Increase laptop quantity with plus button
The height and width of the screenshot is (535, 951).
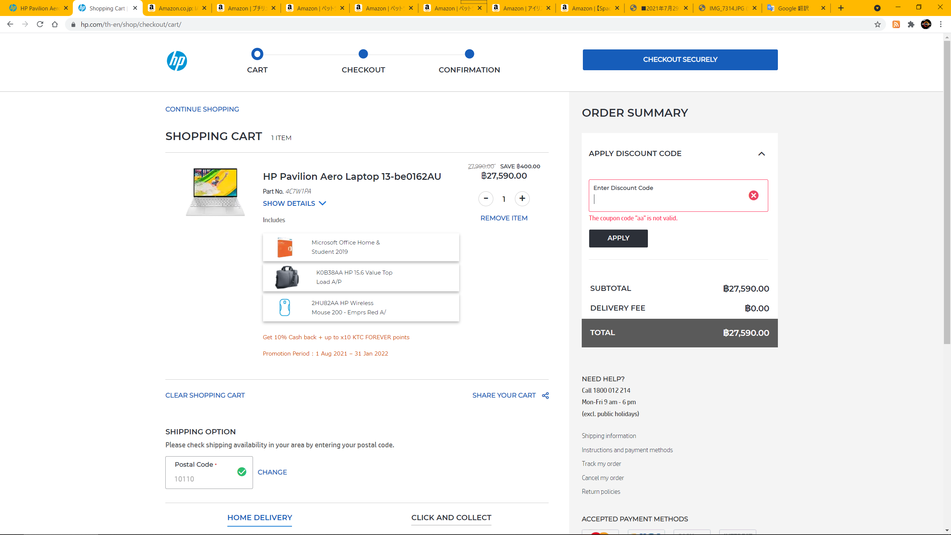coord(522,199)
